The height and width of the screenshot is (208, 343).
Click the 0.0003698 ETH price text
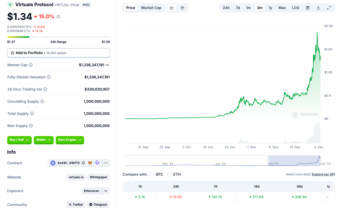point(19,31)
